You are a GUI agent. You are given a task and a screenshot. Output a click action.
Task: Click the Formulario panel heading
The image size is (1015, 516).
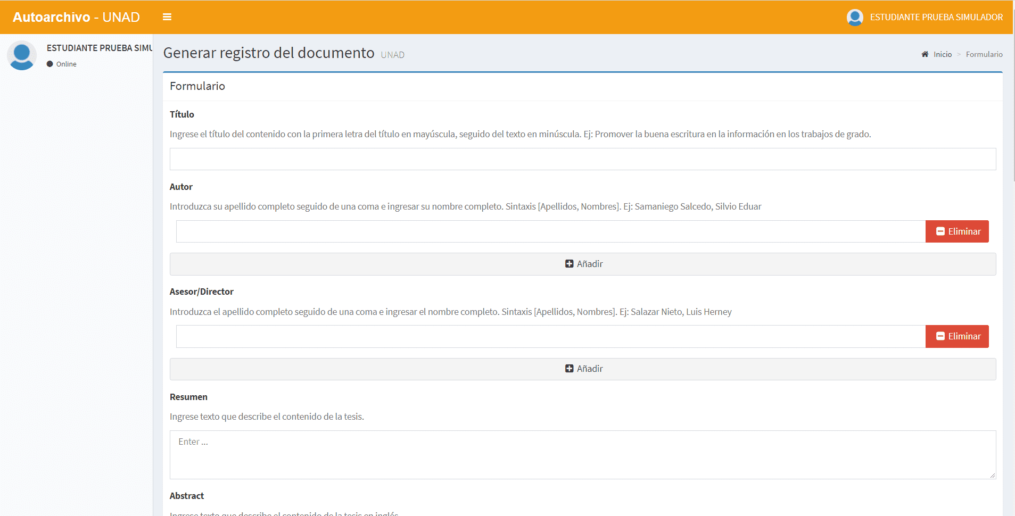pos(197,86)
